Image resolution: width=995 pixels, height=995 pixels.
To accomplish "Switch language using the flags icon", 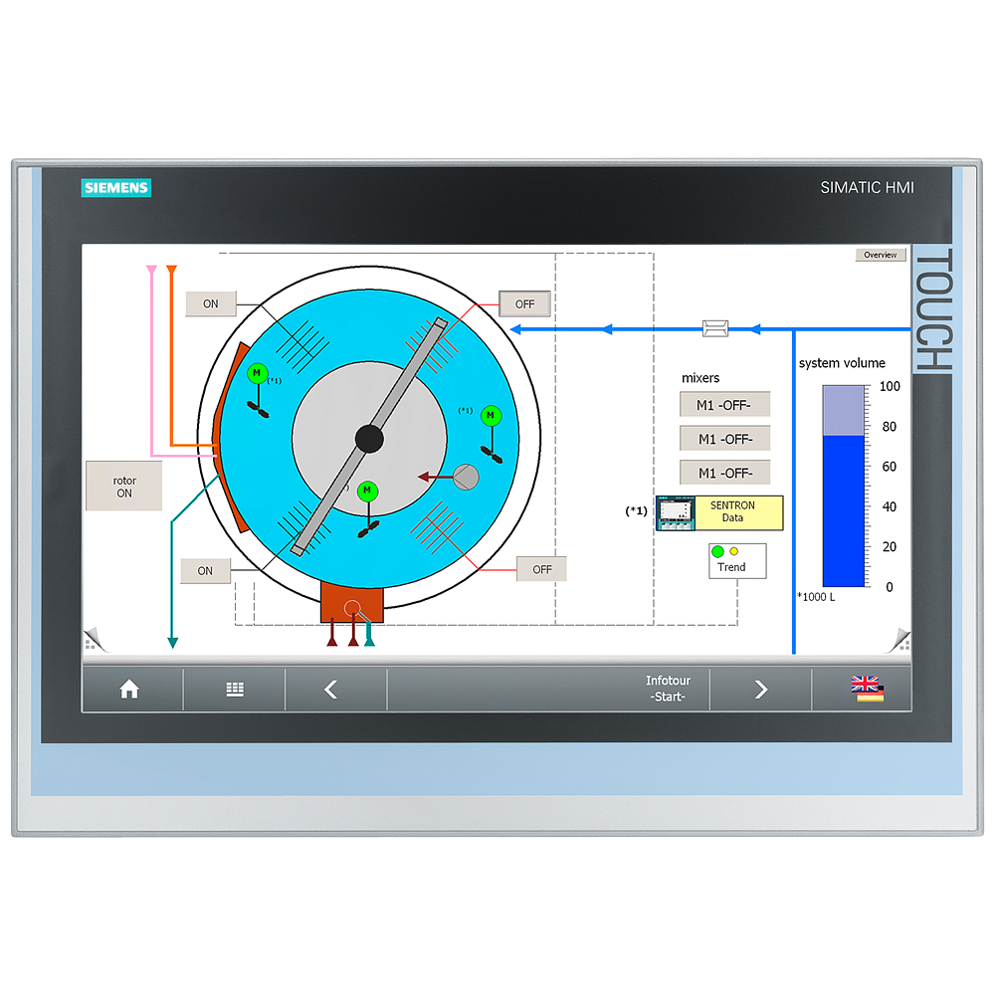I will click(x=866, y=690).
